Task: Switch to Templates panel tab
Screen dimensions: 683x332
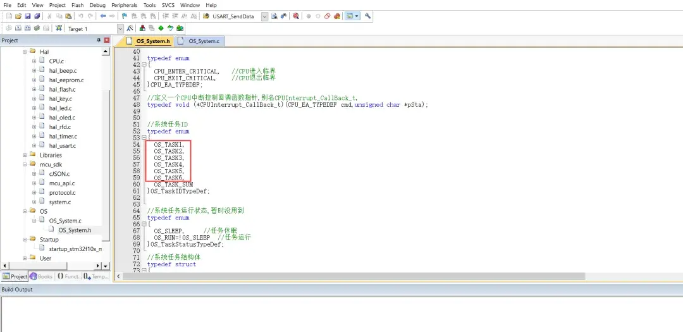Action: 96,277
